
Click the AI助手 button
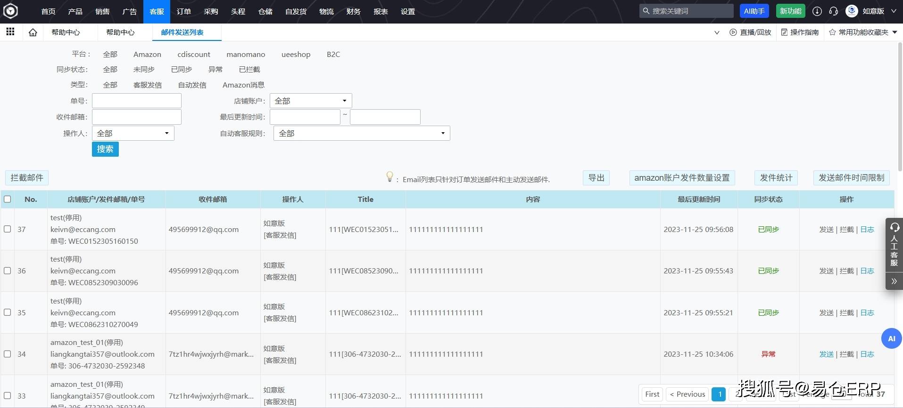[x=754, y=11]
